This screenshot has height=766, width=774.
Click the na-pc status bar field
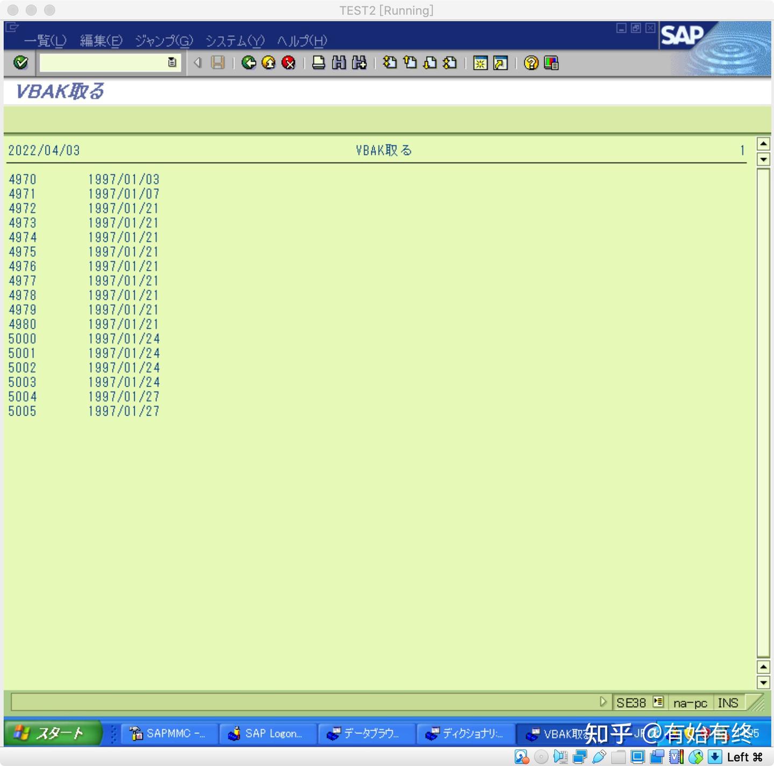pyautogui.click(x=690, y=703)
